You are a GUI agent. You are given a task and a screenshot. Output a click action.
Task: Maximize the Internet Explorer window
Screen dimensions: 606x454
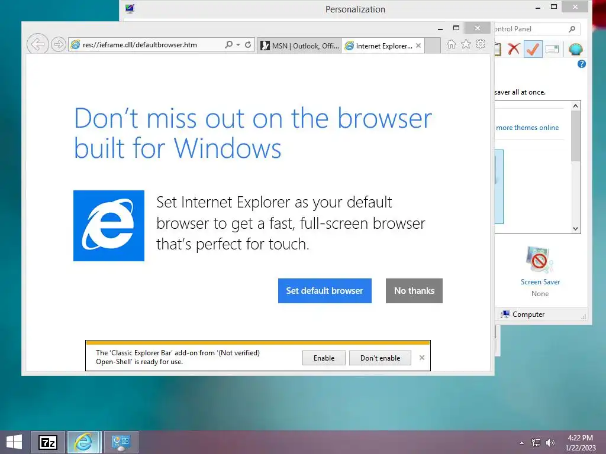pyautogui.click(x=456, y=28)
